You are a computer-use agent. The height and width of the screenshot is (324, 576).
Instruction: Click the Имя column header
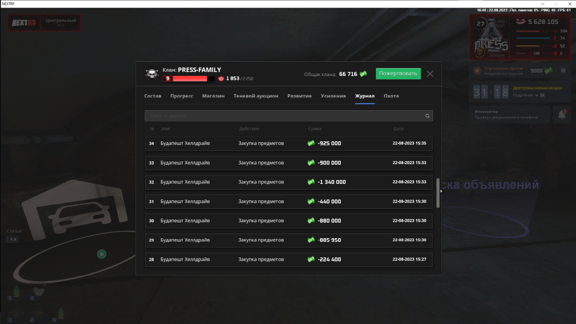[x=166, y=129]
